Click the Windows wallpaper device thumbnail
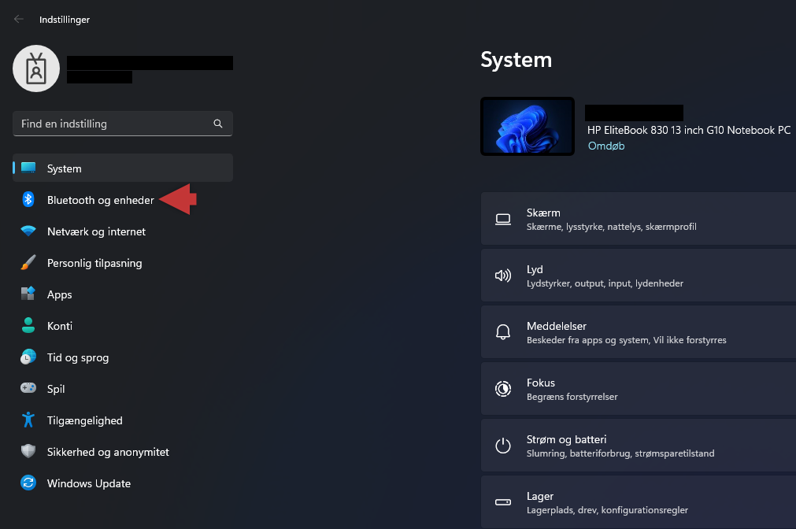Screen dimensions: 796x529 (x=528, y=127)
